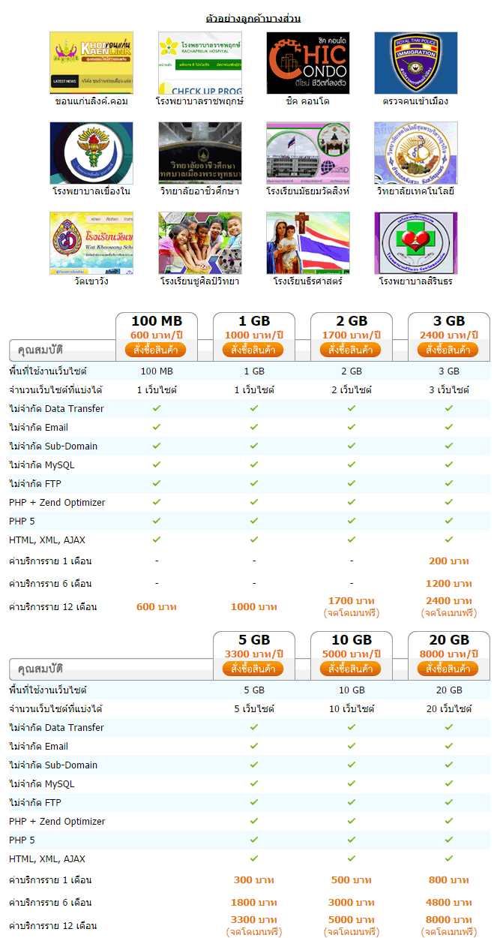
Task: Open Royal Thai Police Immigration emblem
Action: (416, 63)
